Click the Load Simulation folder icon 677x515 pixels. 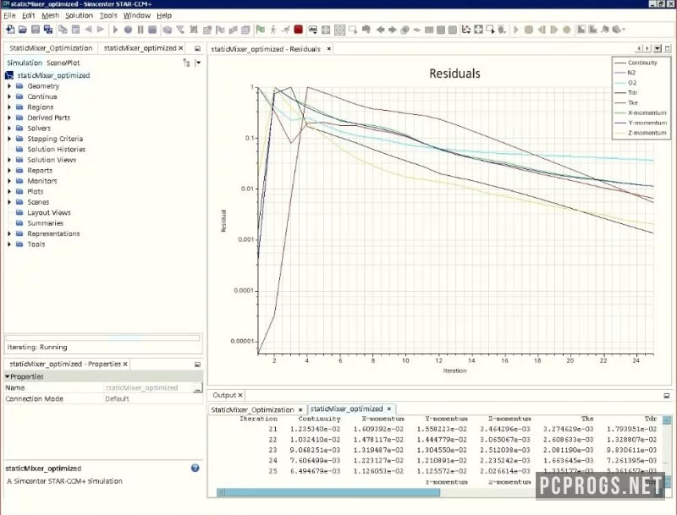coord(23,30)
